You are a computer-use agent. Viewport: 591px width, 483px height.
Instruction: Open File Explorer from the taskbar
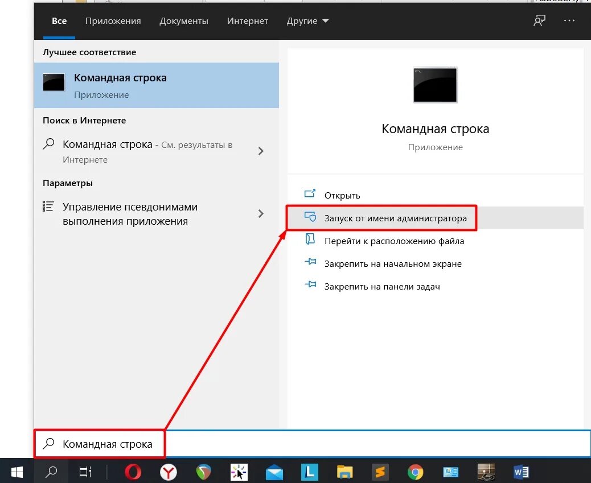[344, 472]
